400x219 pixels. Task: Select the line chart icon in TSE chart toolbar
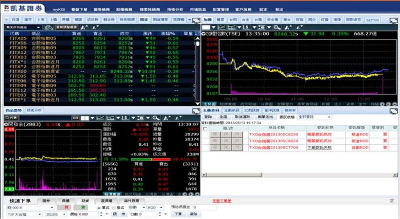(221, 27)
